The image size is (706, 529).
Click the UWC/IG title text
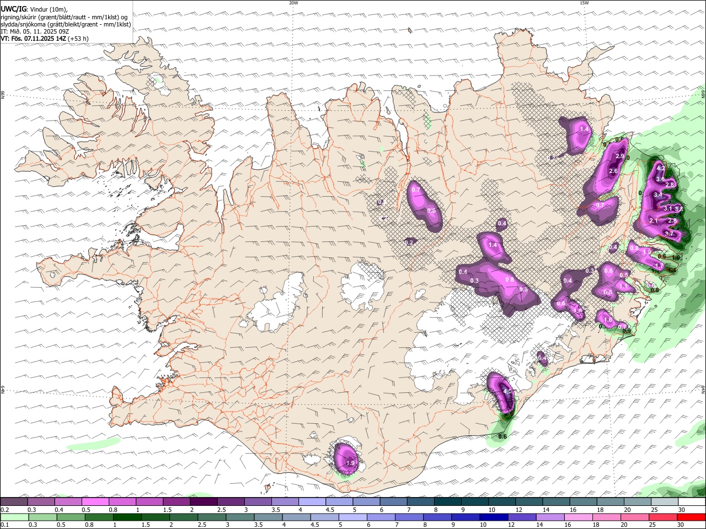tap(13, 9)
